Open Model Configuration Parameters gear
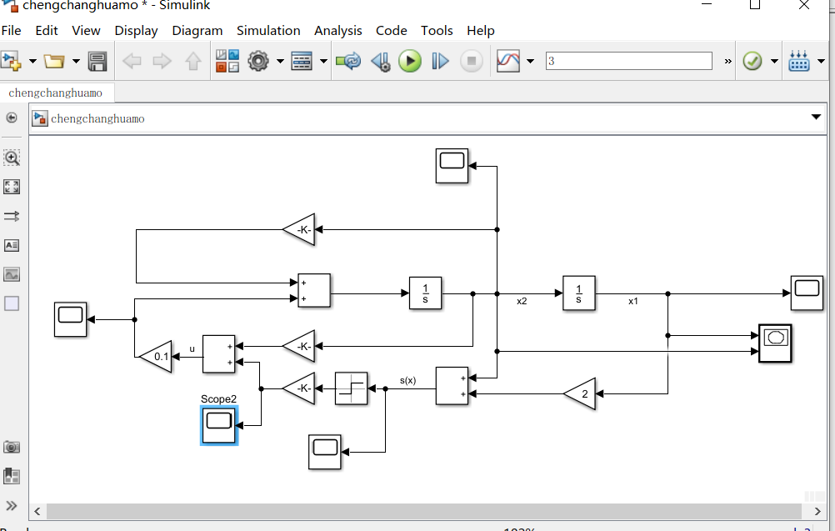The width and height of the screenshot is (835, 531). [258, 61]
